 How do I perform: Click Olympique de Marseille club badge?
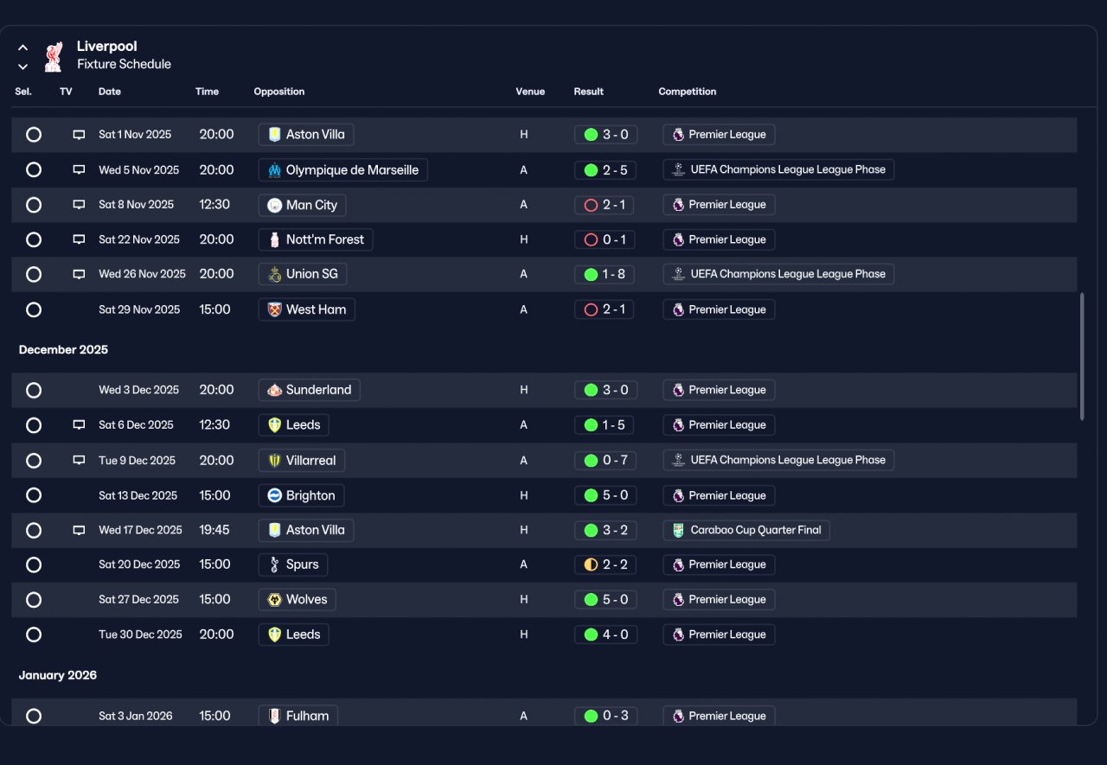point(274,170)
